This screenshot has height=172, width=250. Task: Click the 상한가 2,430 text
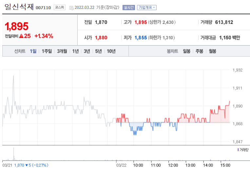coord(162,22)
